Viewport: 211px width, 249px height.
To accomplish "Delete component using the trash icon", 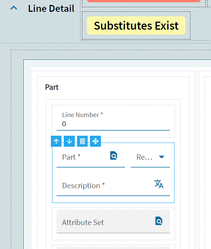I will click(82, 141).
